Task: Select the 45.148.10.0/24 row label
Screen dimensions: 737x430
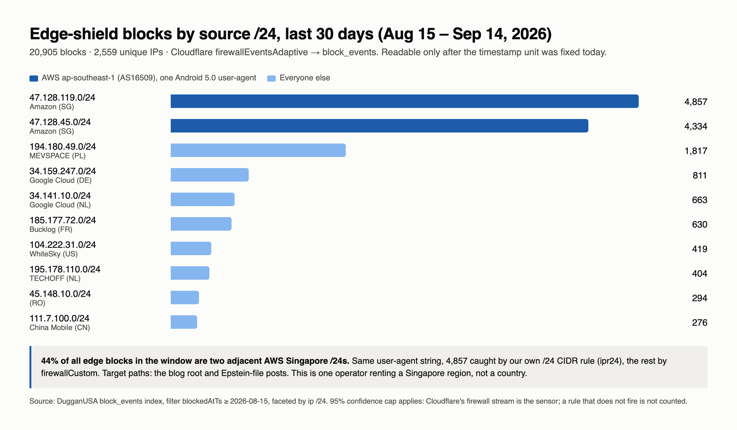Action: [60, 294]
